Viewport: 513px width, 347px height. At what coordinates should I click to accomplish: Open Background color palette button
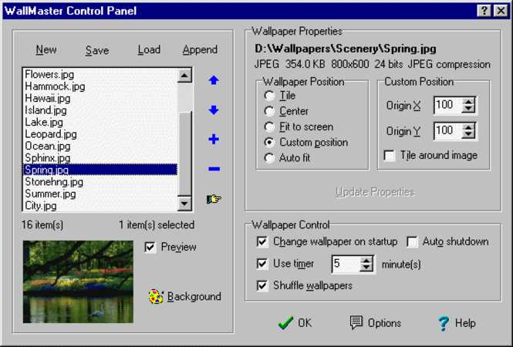click(184, 297)
